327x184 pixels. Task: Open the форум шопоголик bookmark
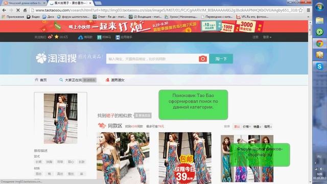(x=74, y=17)
